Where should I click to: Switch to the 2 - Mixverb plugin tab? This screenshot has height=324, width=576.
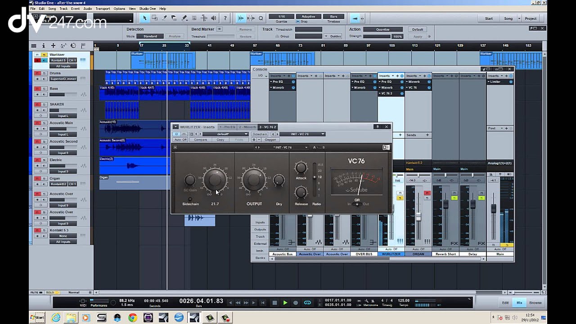pyautogui.click(x=247, y=127)
